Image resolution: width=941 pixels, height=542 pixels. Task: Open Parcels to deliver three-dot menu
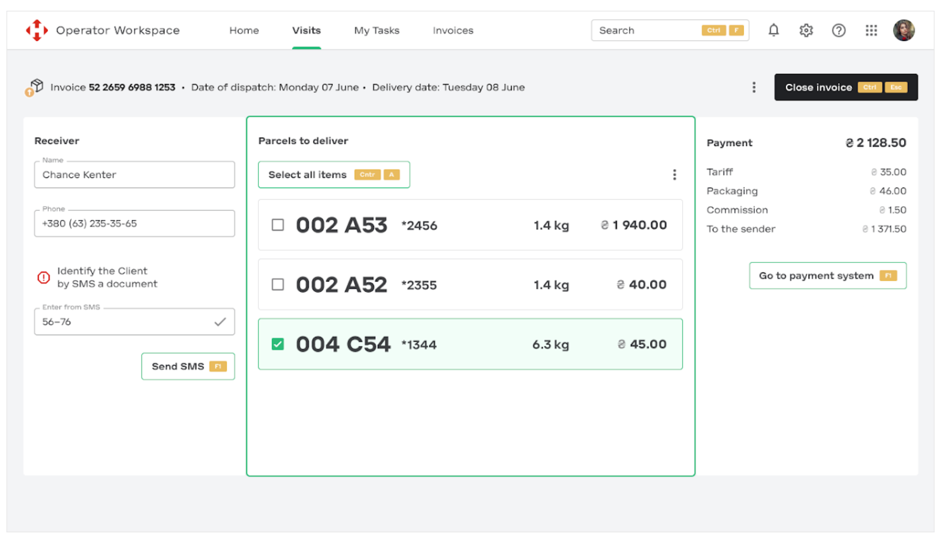pos(674,175)
